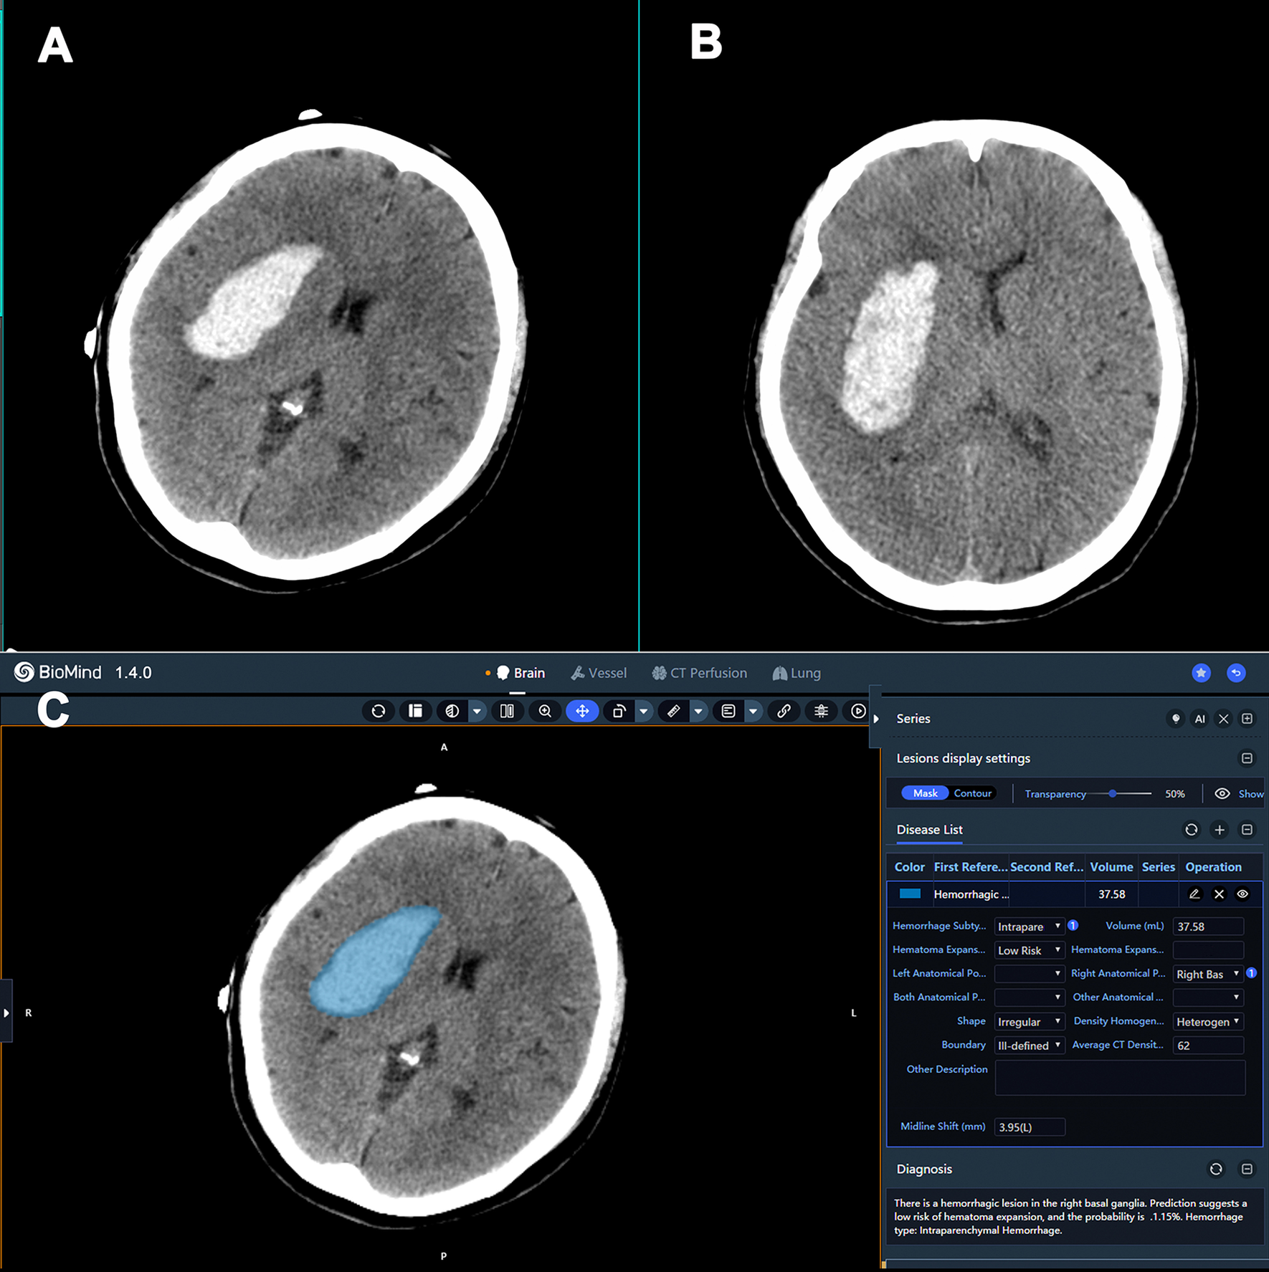Click the info badge beside Hemorrhage Subtype
Image resolution: width=1269 pixels, height=1272 pixels.
(x=1073, y=925)
